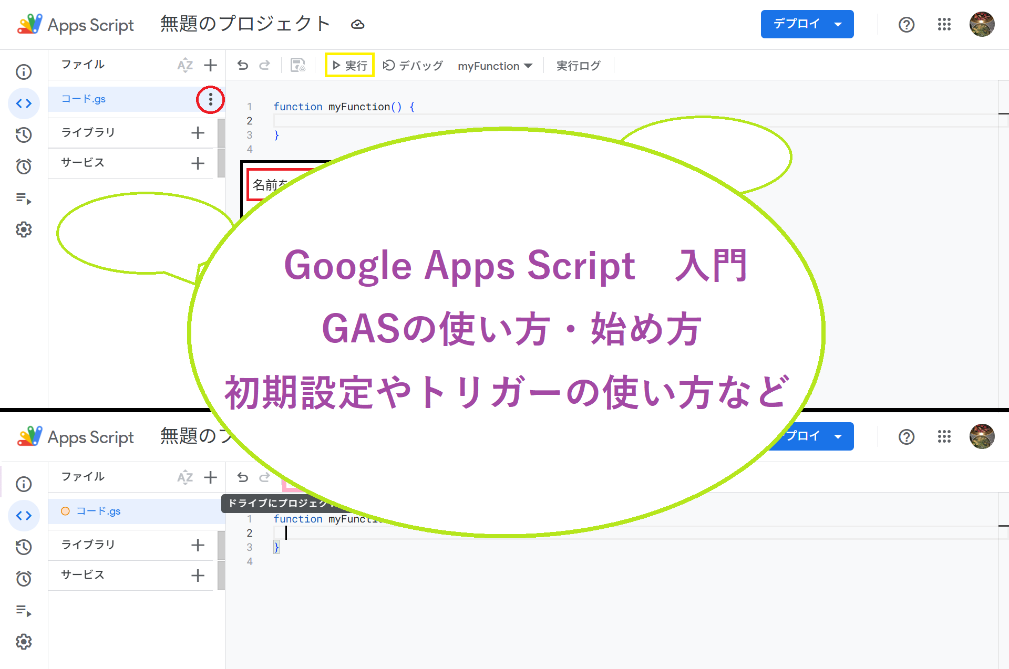This screenshot has height=669, width=1009.
Task: Open 実行ログ execution log
Action: point(578,65)
